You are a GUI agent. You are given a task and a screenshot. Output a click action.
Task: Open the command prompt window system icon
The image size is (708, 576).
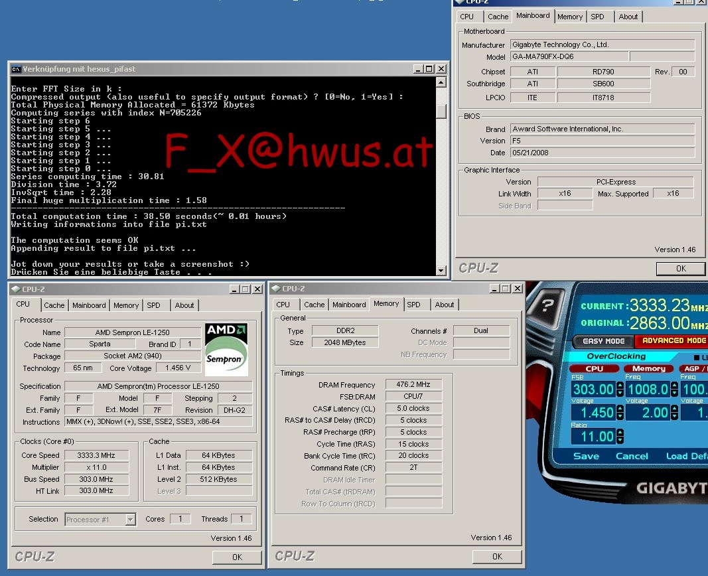(x=16, y=69)
